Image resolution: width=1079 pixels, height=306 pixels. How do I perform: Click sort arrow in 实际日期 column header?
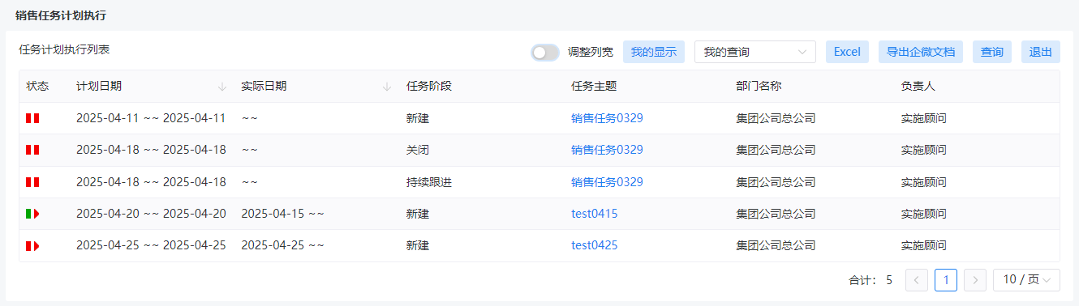pos(387,87)
